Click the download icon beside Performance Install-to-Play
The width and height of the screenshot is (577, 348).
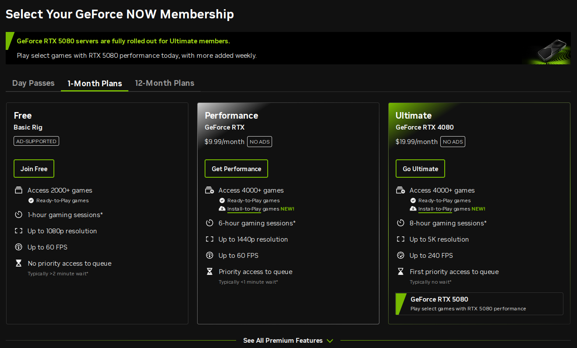pos(222,209)
